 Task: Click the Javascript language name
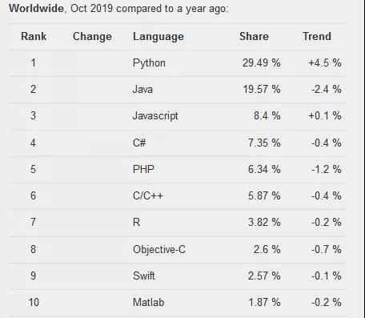pyautogui.click(x=155, y=116)
